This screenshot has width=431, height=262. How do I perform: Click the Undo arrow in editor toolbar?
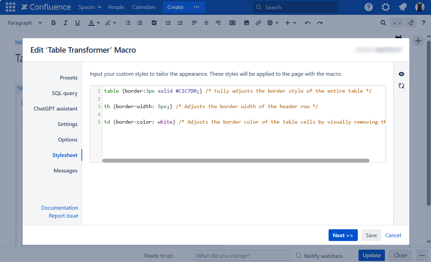(308, 23)
